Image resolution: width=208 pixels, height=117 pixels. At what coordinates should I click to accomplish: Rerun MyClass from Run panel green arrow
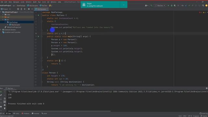(1, 92)
